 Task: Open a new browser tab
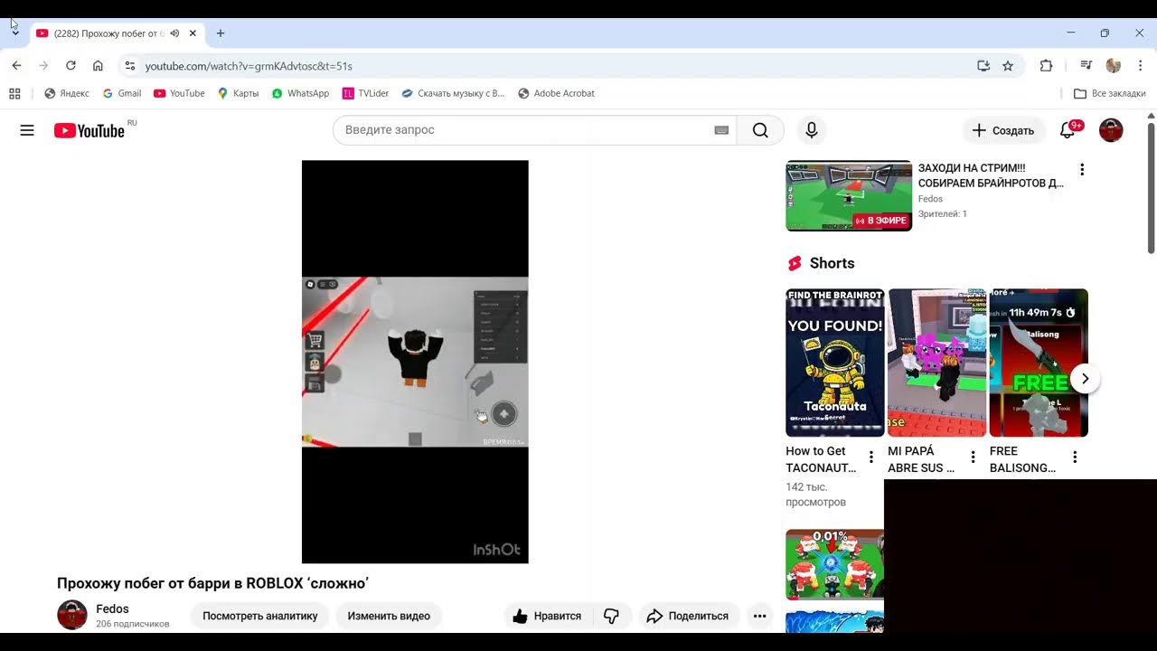point(220,33)
